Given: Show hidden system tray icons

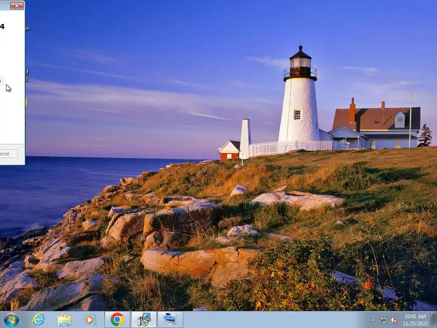Looking at the screenshot, I should [373, 320].
